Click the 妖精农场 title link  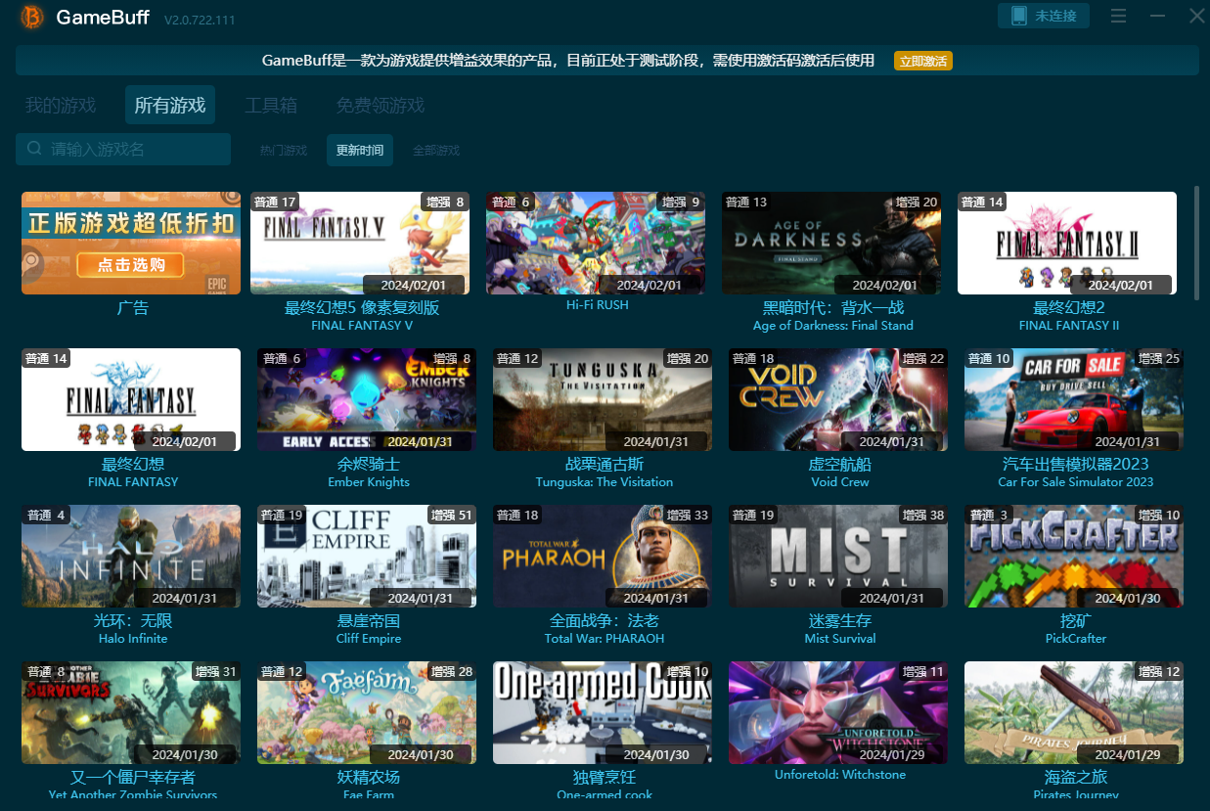click(x=369, y=777)
